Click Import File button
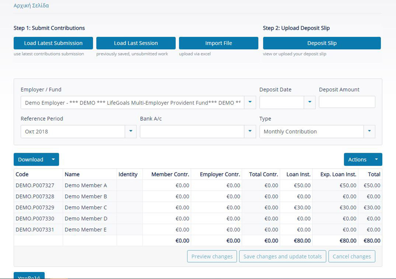396x279 pixels. (x=218, y=43)
